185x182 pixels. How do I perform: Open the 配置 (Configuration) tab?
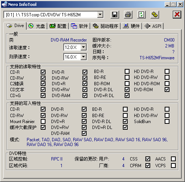coord(58,26)
